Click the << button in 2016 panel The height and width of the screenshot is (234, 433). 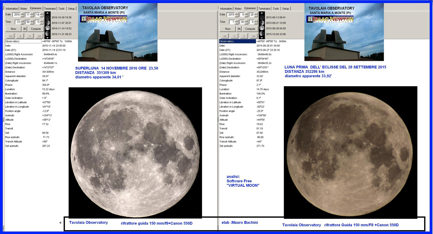11,36
